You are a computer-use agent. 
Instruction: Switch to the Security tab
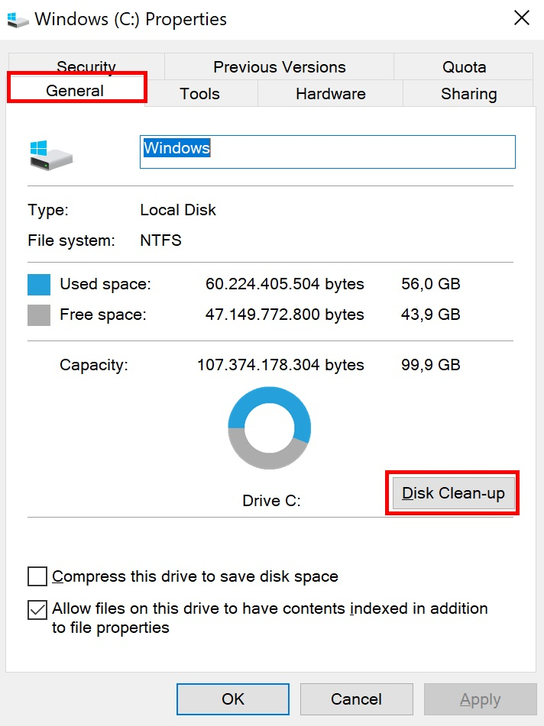click(86, 67)
